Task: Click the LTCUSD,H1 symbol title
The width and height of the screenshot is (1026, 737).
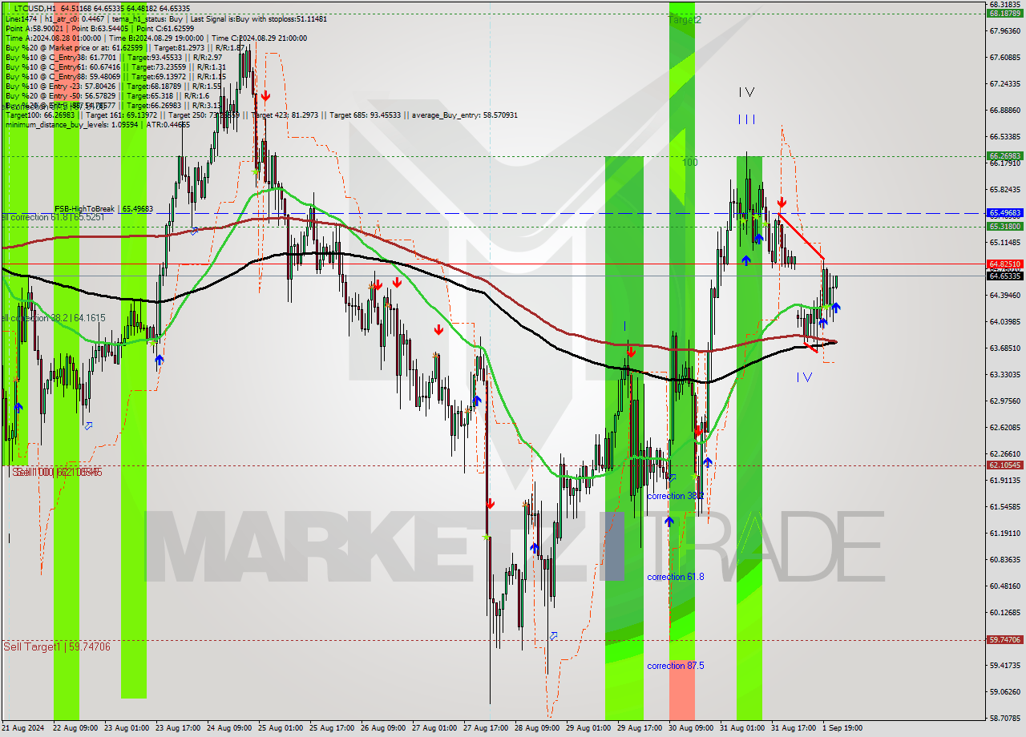Action: tap(34, 8)
